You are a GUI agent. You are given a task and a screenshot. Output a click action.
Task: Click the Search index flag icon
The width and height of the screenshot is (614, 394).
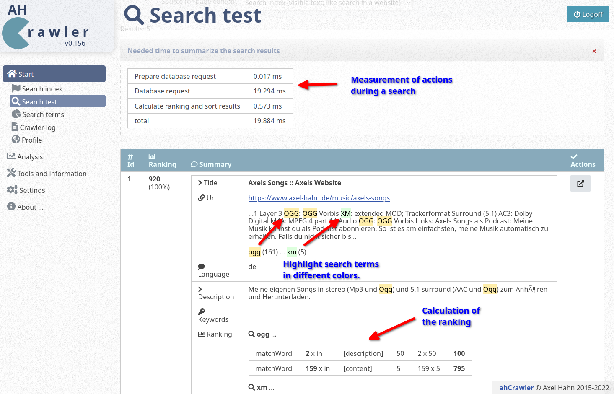point(16,88)
